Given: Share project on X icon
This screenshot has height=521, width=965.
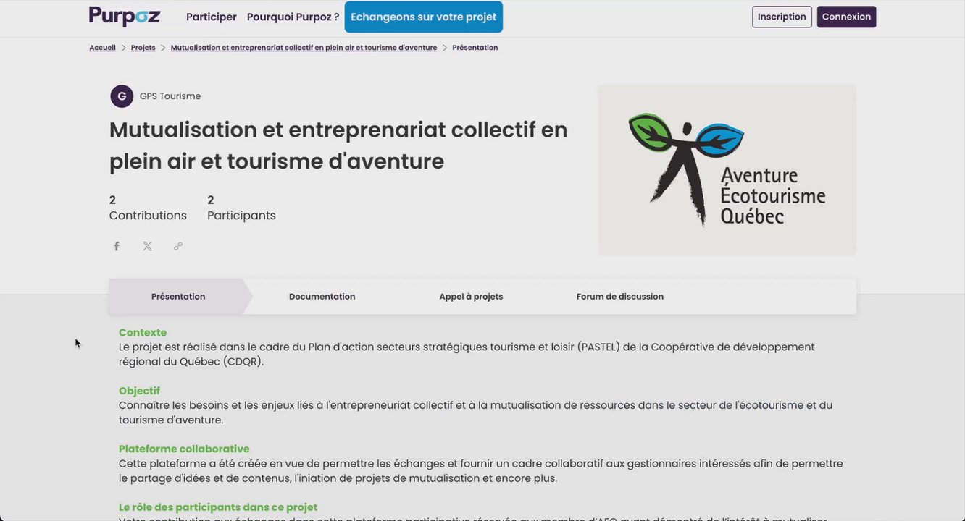Looking at the screenshot, I should point(147,246).
